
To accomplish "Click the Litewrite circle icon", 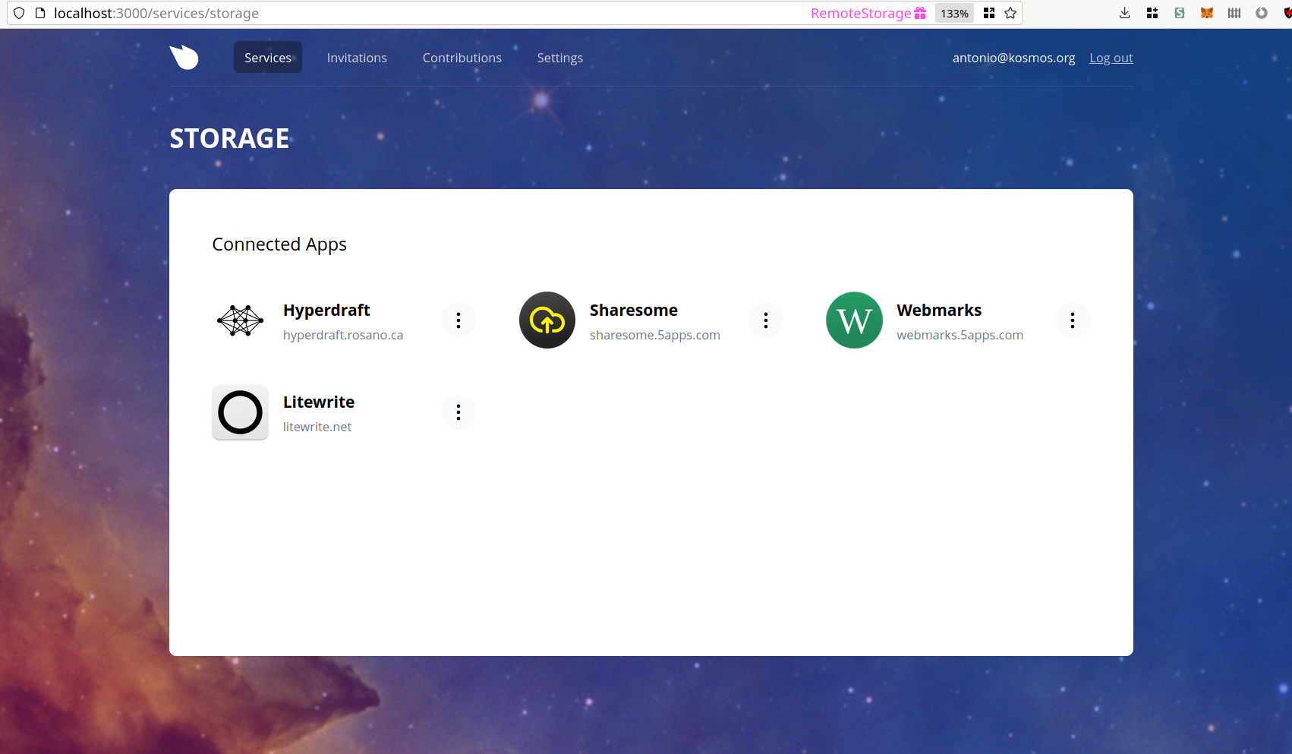I will pyautogui.click(x=240, y=412).
